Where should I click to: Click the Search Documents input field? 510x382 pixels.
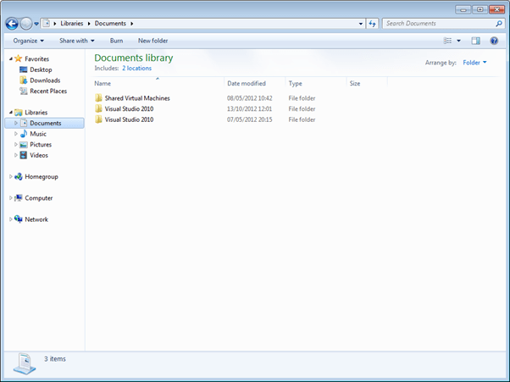(x=436, y=24)
